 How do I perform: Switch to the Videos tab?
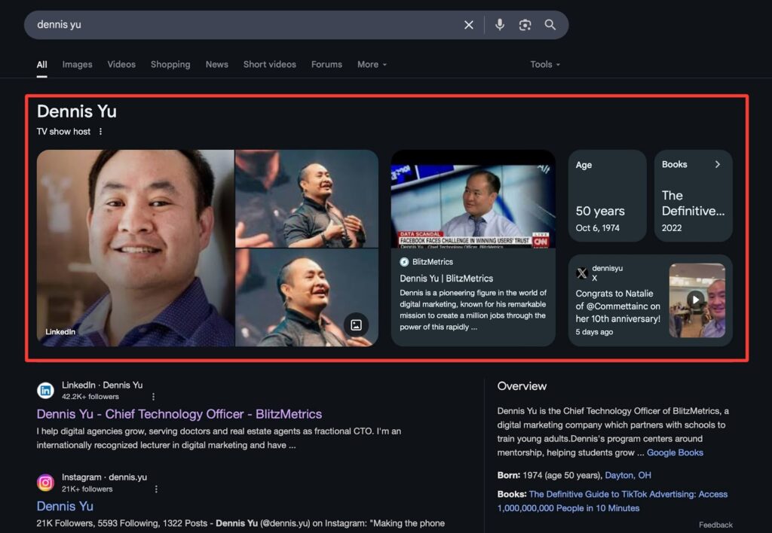(x=121, y=65)
